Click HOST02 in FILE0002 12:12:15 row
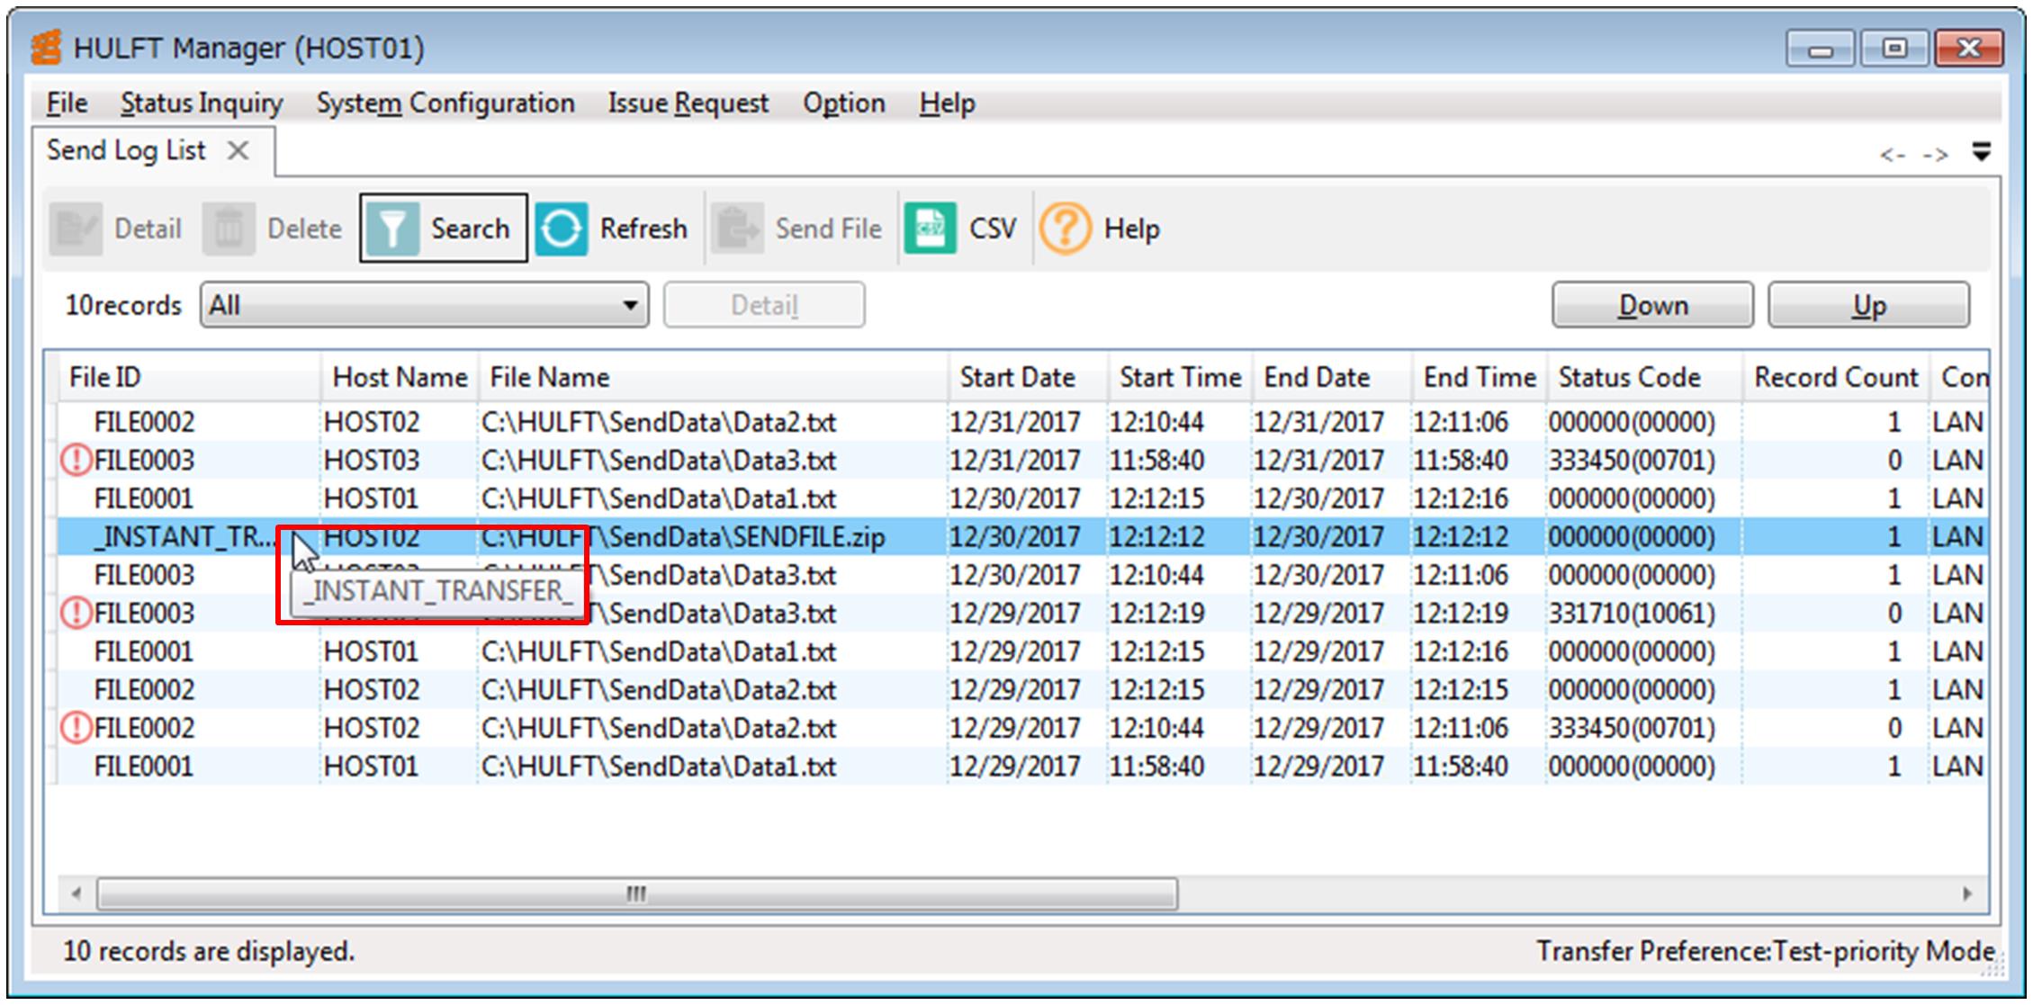This screenshot has width=2033, height=1005. point(372,690)
